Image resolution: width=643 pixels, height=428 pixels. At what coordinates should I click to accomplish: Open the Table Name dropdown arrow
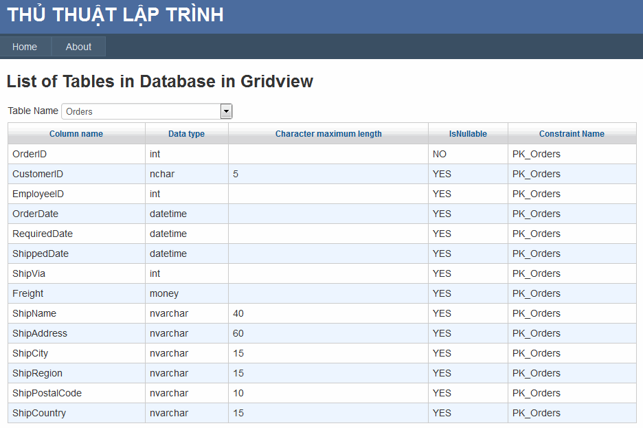pos(226,111)
